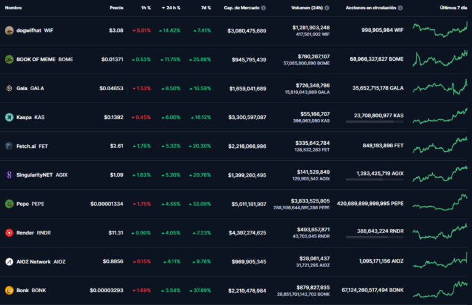This screenshot has width=472, height=305.
Task: Click SingularityNET 1h change 1.63%
Action: pos(141,175)
